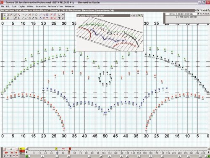The image size is (210, 158).
Task: Select the text T tool
Action: 59,18
